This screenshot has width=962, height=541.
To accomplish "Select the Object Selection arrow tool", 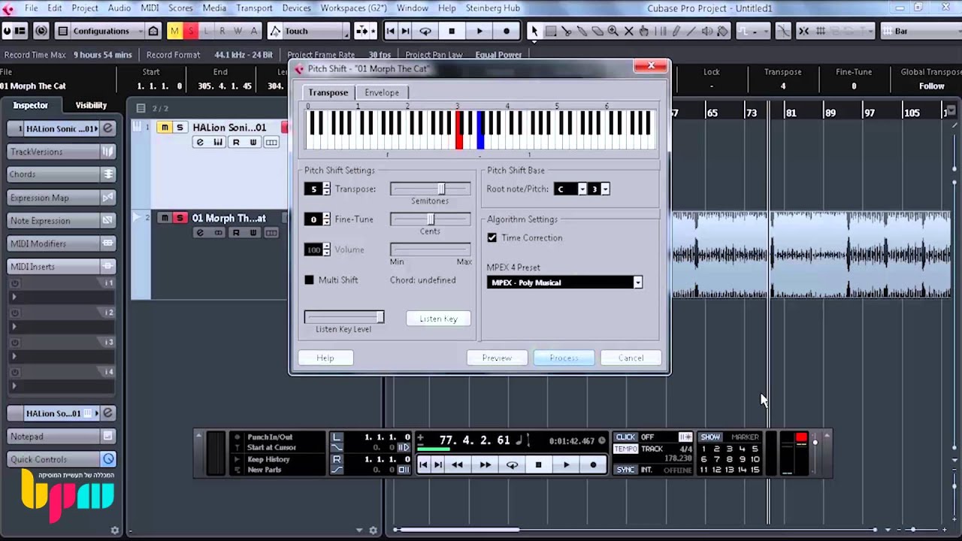I will [x=535, y=31].
